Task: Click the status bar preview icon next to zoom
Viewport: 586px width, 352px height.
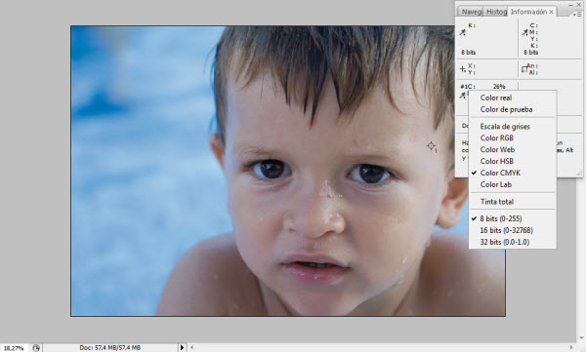Action: [x=36, y=348]
